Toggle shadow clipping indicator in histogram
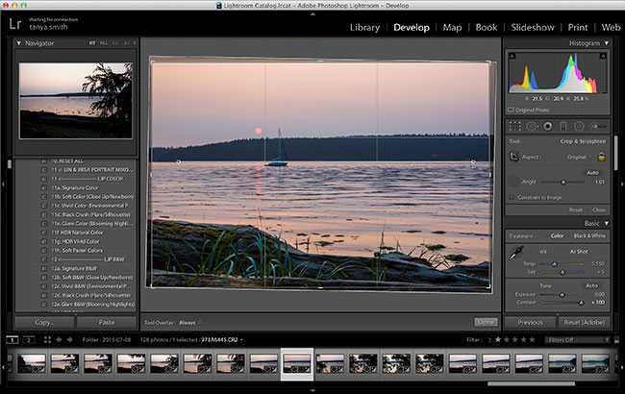Viewport: 625px width, 394px height. click(512, 56)
